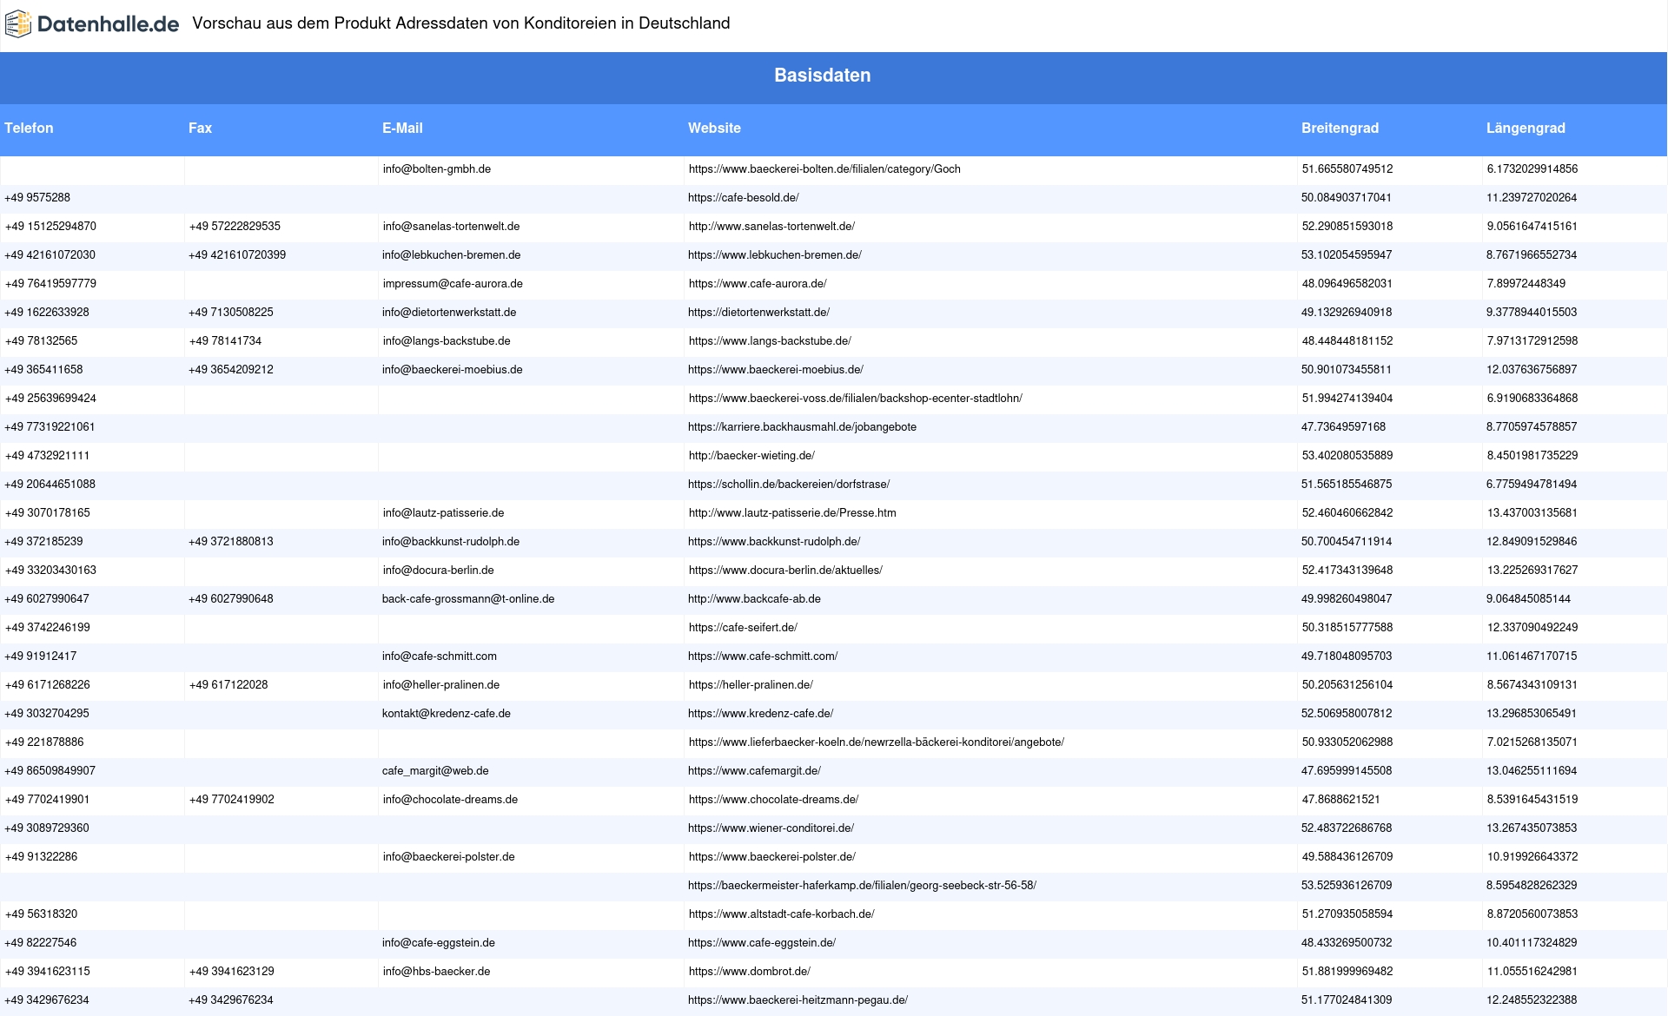This screenshot has height=1016, width=1668.
Task: Open the cafe-aurora.de website link
Action: [758, 284]
